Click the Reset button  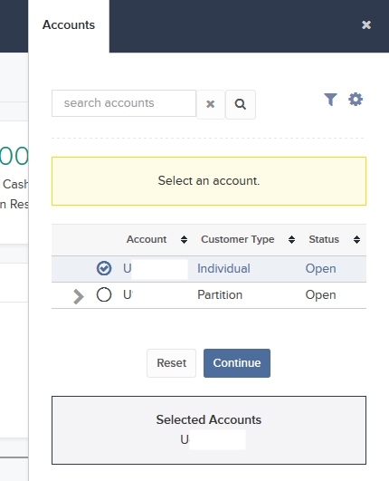tap(171, 363)
